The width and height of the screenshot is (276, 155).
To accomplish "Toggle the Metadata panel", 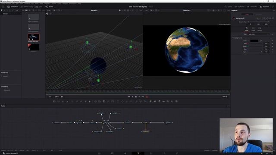I will 252,7.
